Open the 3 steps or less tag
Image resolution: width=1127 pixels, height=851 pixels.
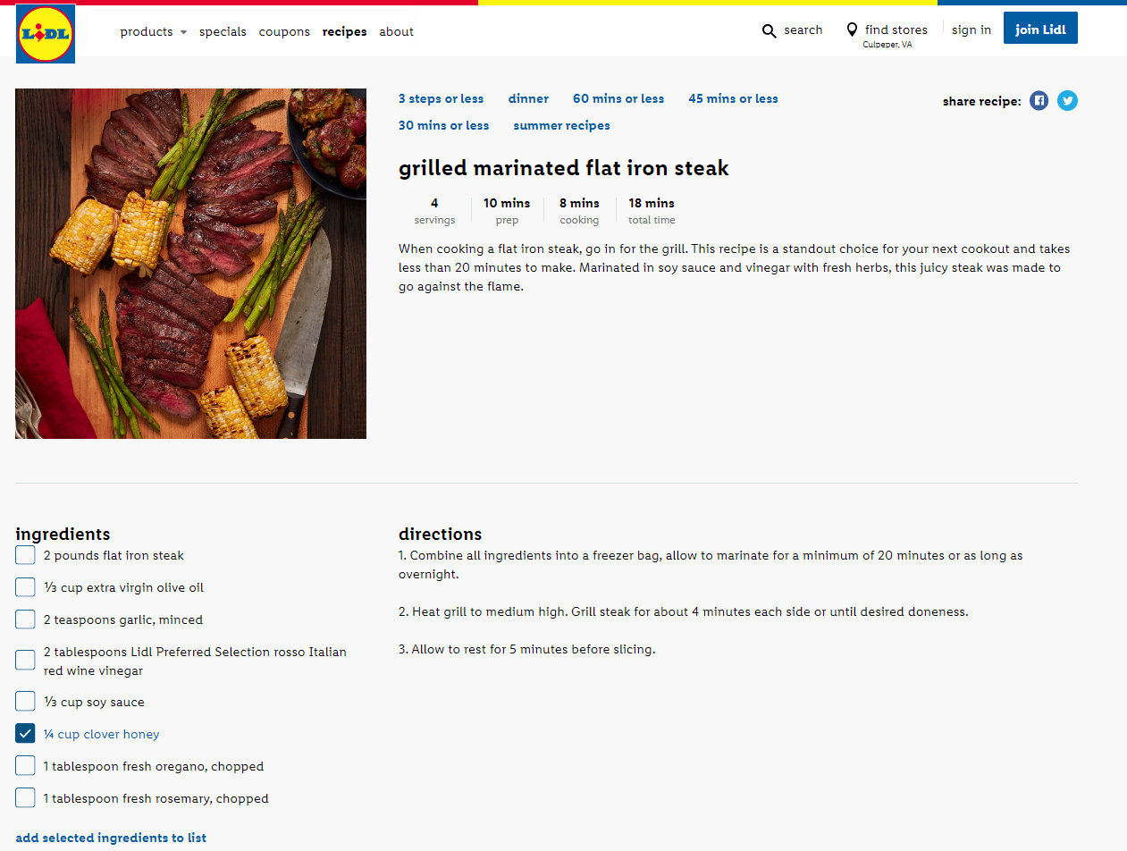tap(441, 99)
